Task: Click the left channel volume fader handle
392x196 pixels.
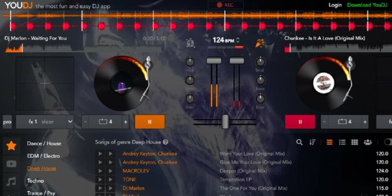Action: pyautogui.click(x=214, y=61)
